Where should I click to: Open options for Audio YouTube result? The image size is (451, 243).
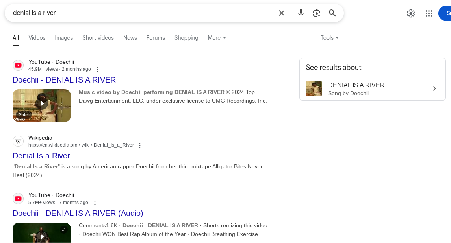(95, 203)
